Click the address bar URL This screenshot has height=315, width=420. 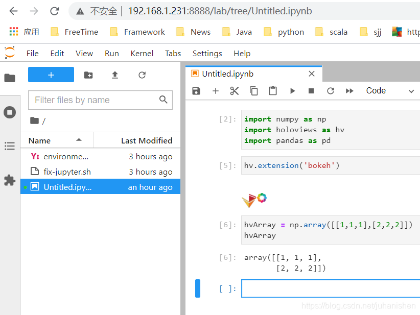pos(220,11)
